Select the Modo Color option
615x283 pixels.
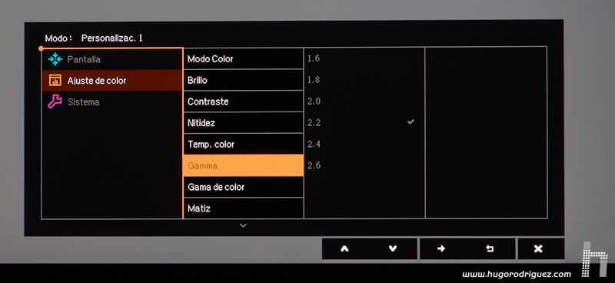pos(243,59)
